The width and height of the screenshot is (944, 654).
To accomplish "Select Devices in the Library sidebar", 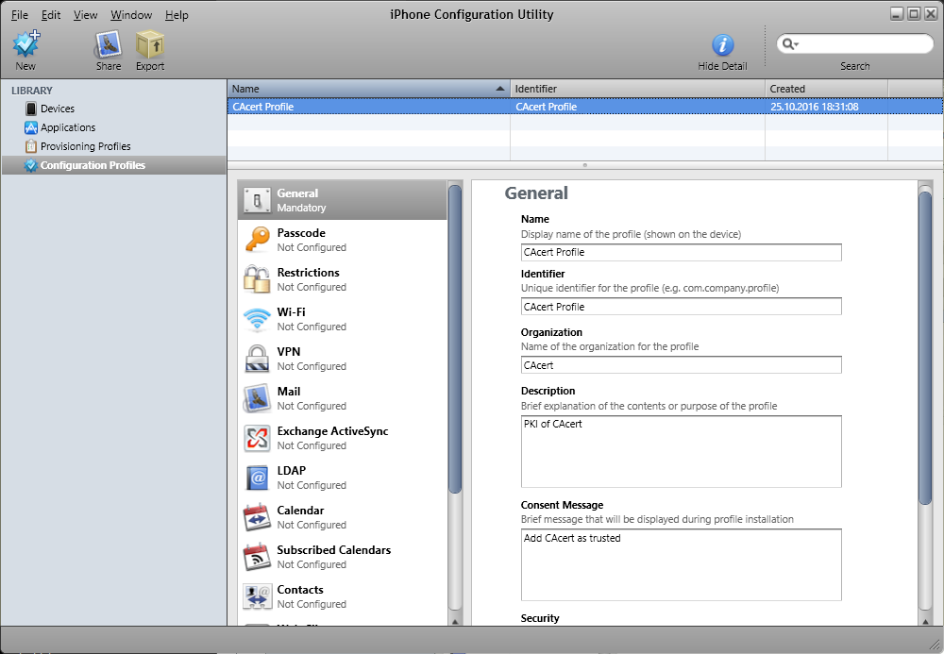I will pyautogui.click(x=58, y=109).
